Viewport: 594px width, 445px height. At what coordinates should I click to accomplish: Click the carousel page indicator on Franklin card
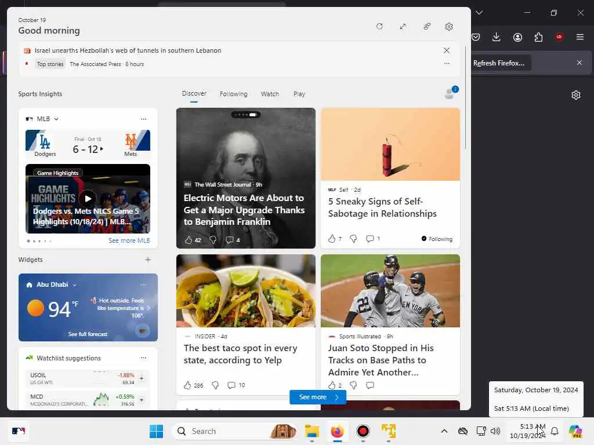coord(246,114)
